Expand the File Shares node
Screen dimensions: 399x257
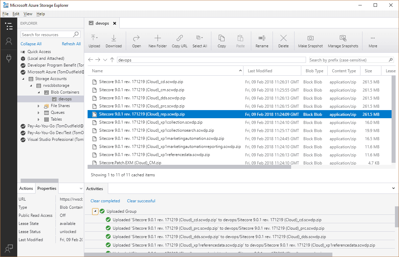39,106
